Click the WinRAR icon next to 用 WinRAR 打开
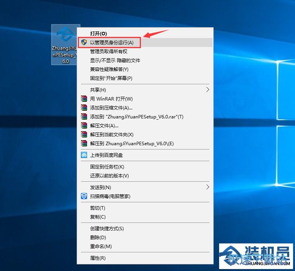Screen dimensions: 295x271 click(x=84, y=99)
